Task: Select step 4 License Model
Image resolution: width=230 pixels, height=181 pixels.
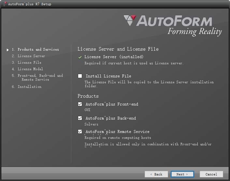Action: click(27, 69)
